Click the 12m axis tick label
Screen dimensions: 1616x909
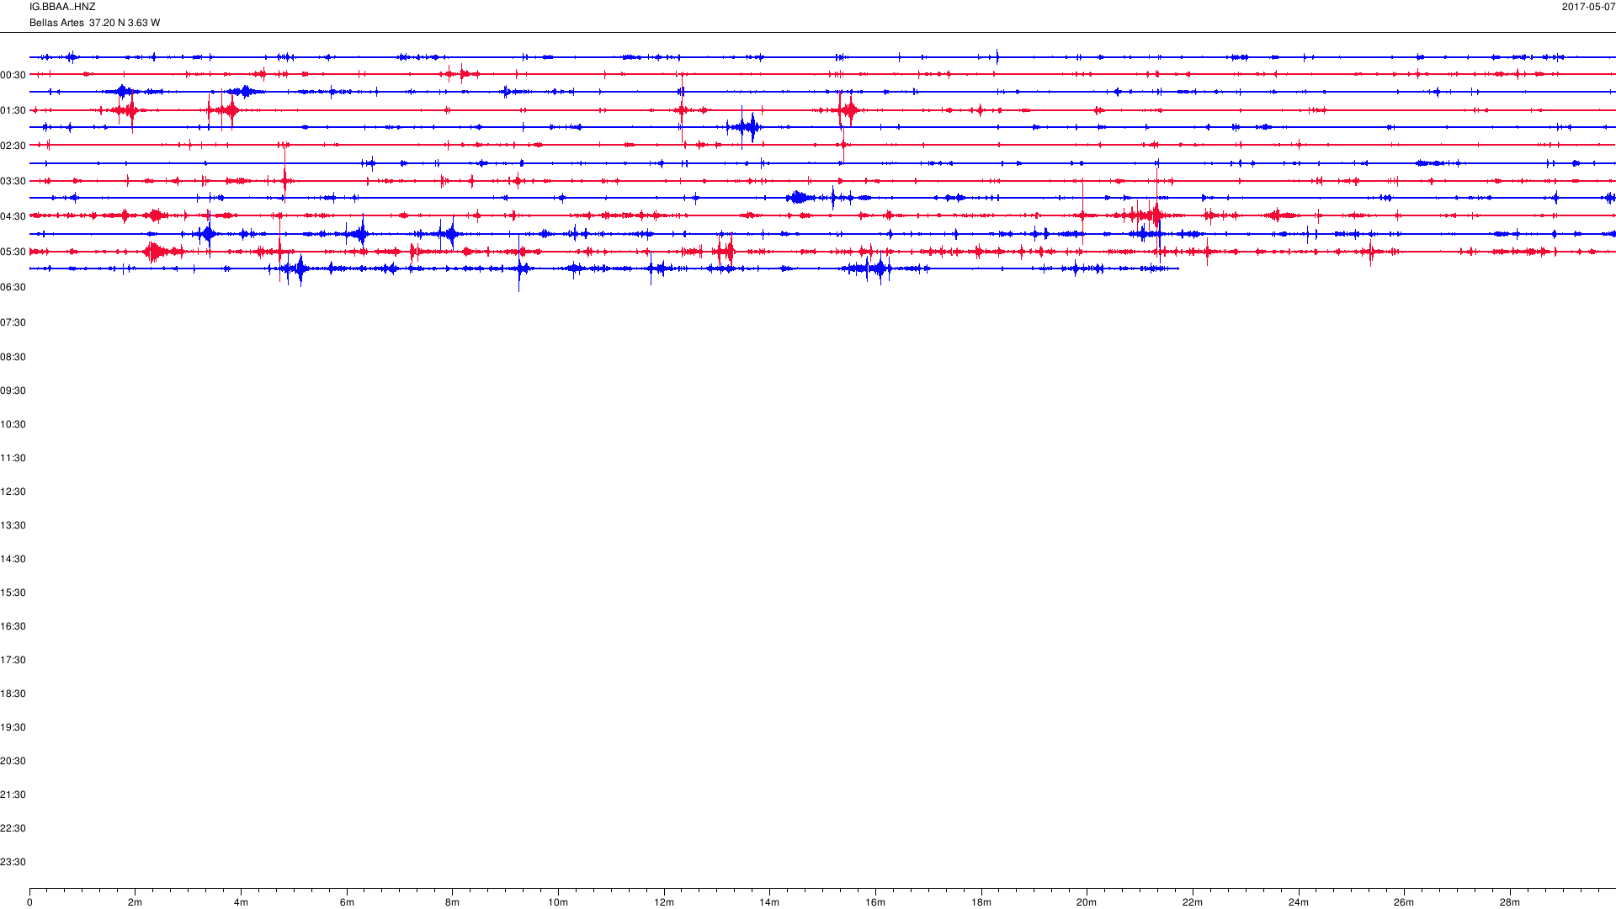click(x=664, y=902)
